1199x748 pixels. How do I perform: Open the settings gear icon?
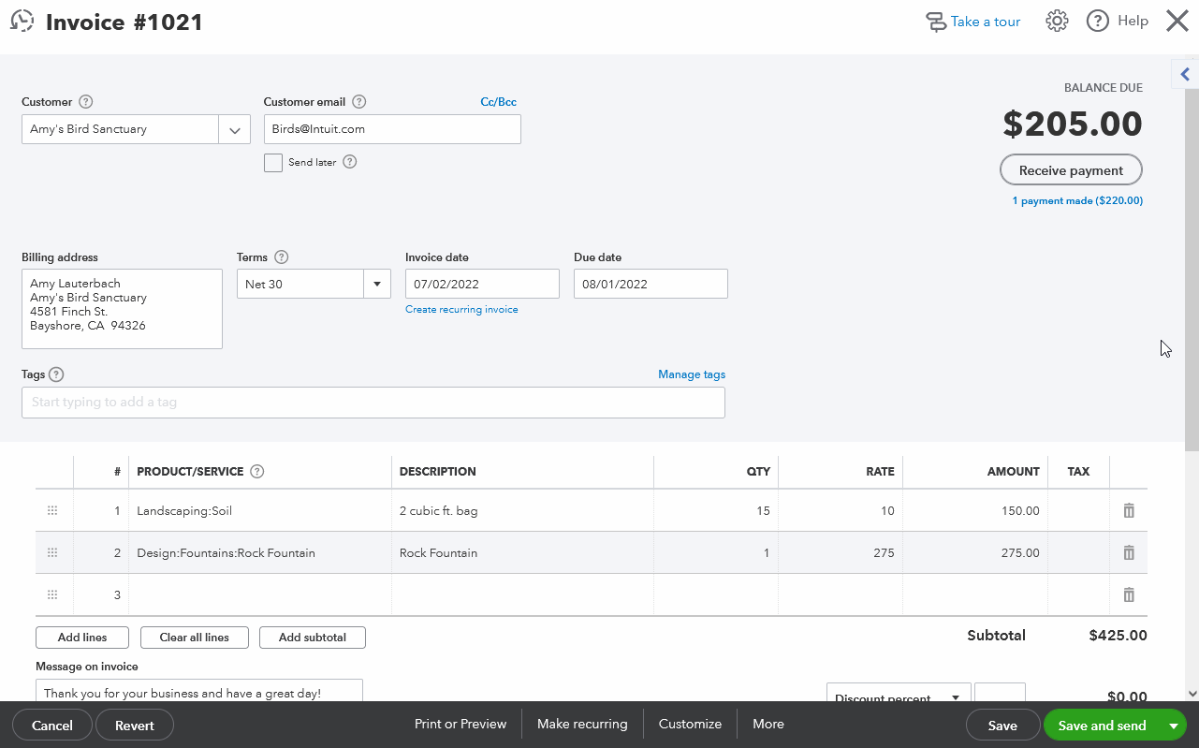click(1057, 22)
